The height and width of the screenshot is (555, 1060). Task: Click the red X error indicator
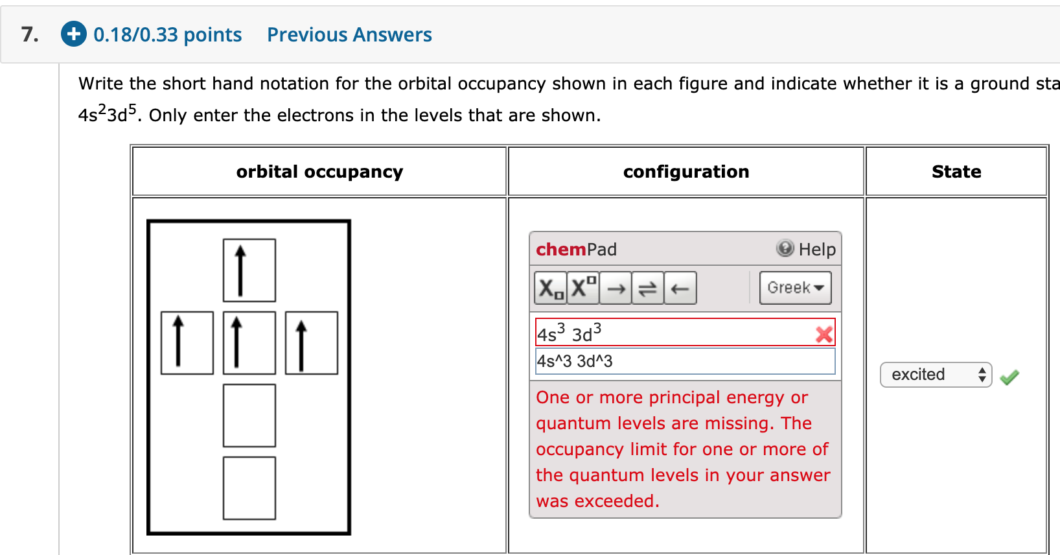[x=824, y=334]
